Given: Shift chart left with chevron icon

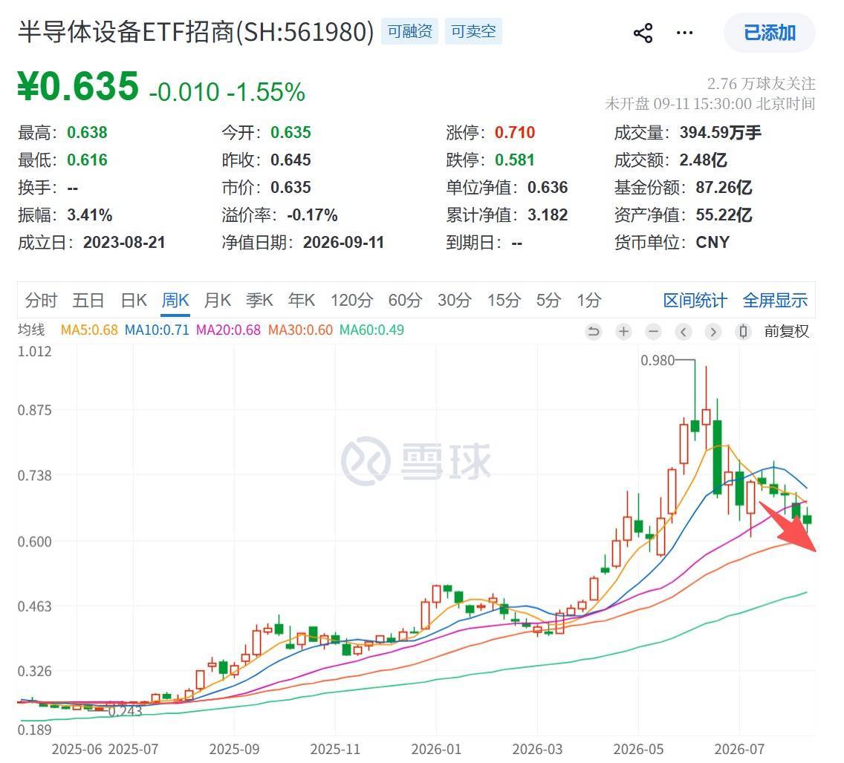Looking at the screenshot, I should pyautogui.click(x=683, y=332).
